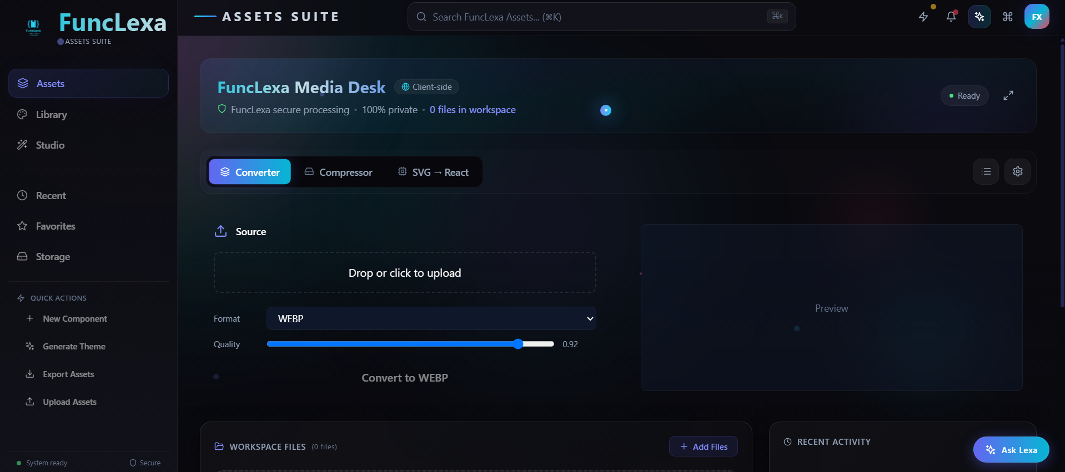
Task: Open Favorites in the sidebar
Action: pyautogui.click(x=88, y=226)
